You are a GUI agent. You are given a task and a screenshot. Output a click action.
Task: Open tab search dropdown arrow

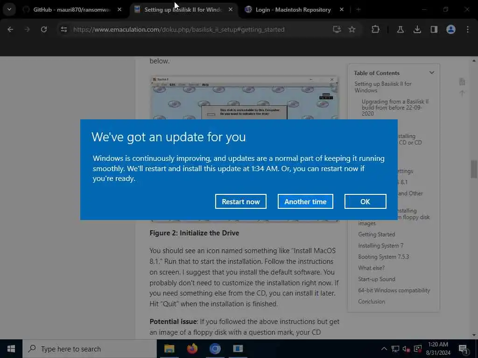[x=9, y=9]
